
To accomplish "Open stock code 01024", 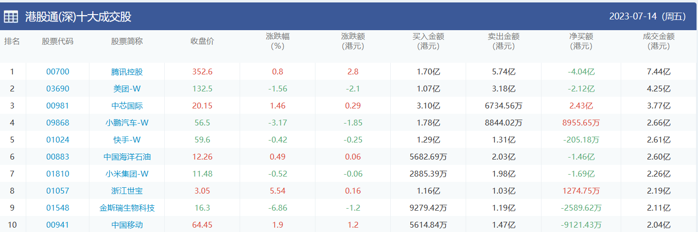I will [x=58, y=140].
